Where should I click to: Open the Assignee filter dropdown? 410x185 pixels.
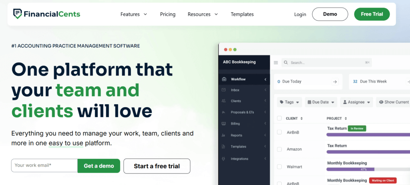(x=356, y=102)
